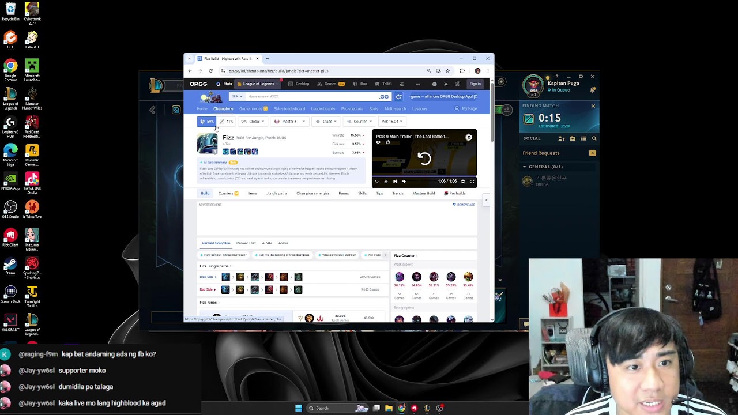Switch to the Counters tab
Image resolution: width=738 pixels, height=415 pixels.
[x=228, y=193]
